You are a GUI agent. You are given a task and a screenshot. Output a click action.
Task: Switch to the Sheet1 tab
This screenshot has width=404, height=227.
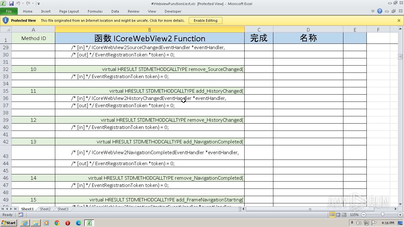tap(27, 209)
